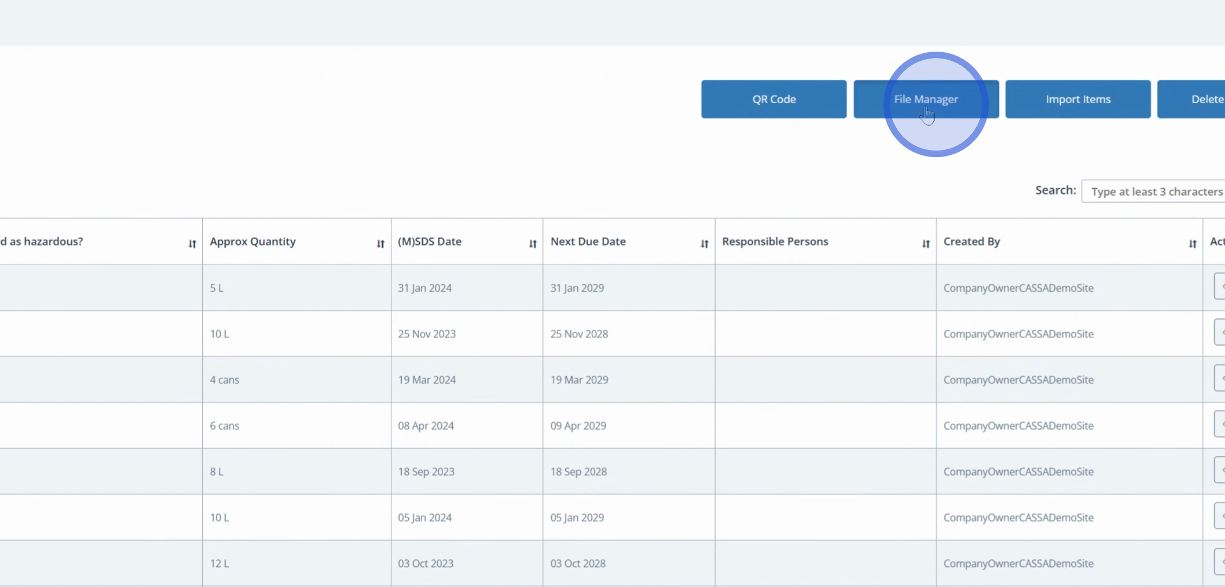Open action button for 8 L row
The image size is (1225, 587).
tap(1220, 471)
